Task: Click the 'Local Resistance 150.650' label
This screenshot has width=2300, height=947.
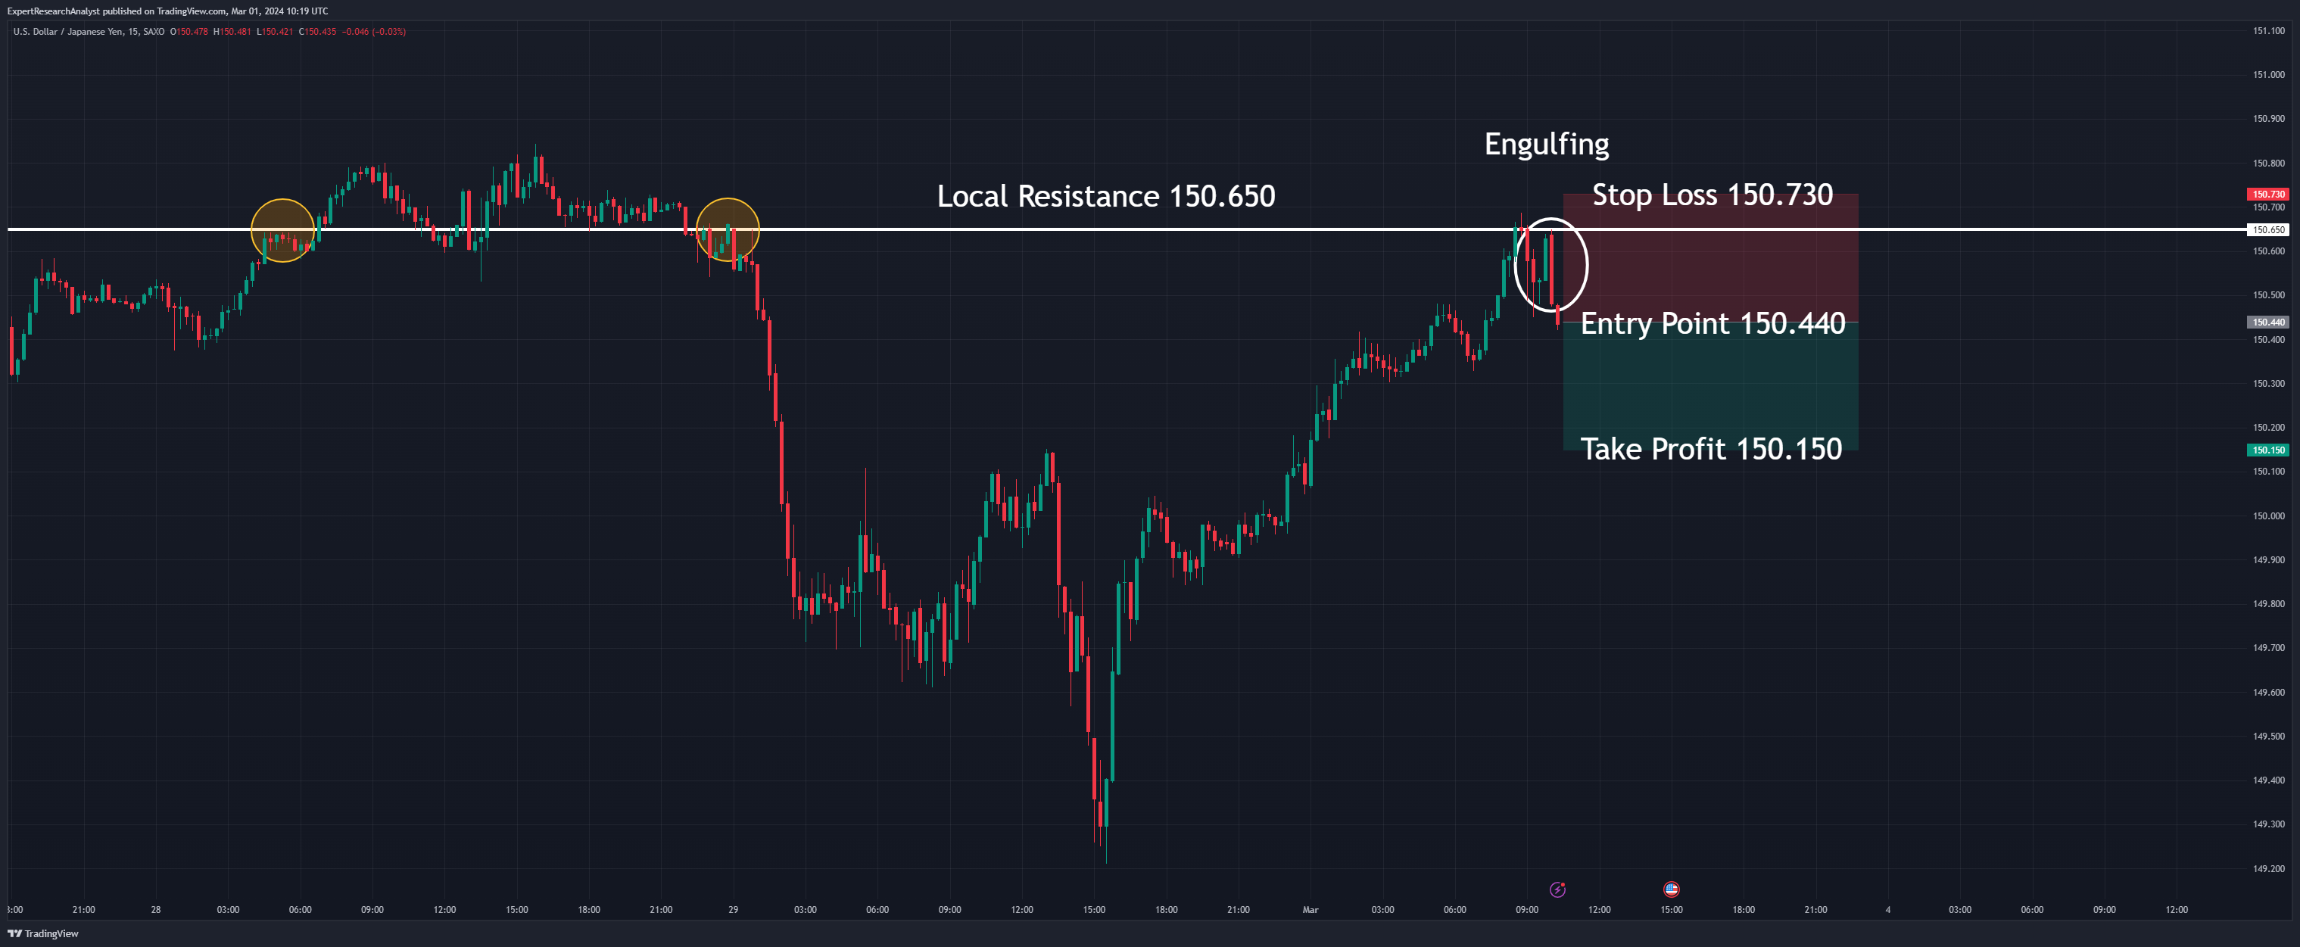Action: coord(1105,196)
